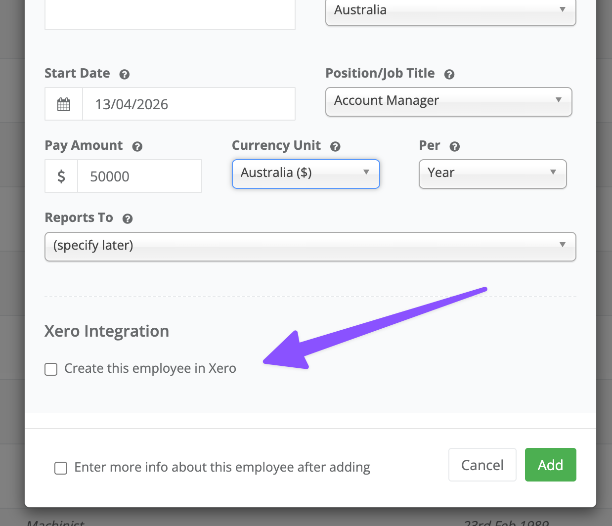Tick Enter more info after adding checkbox

tap(61, 468)
